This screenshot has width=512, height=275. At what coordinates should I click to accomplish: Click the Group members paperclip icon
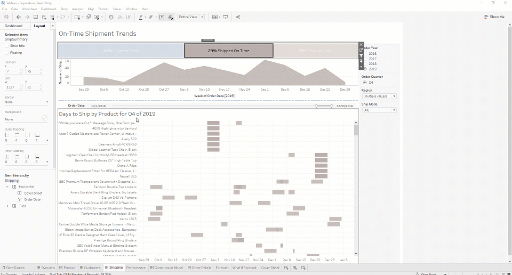coord(151,17)
